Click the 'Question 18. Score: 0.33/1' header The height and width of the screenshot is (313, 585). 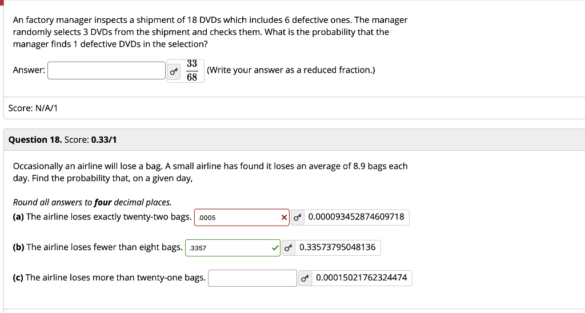pyautogui.click(x=62, y=140)
